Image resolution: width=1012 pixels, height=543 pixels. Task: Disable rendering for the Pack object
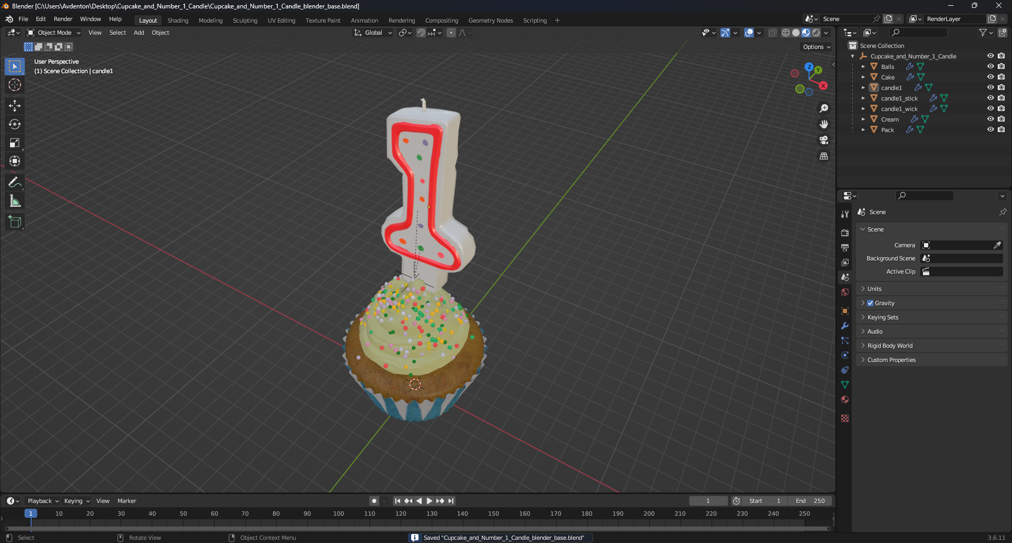tap(1001, 129)
